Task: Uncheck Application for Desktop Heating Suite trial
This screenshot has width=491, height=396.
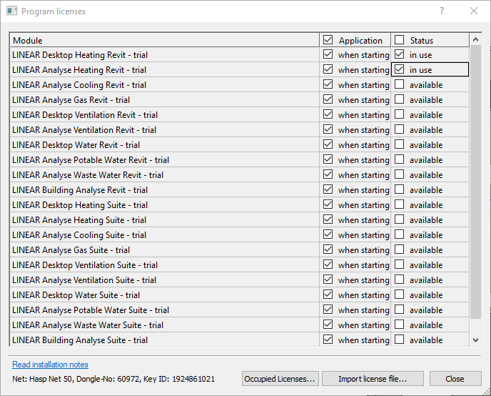Action: pos(328,204)
